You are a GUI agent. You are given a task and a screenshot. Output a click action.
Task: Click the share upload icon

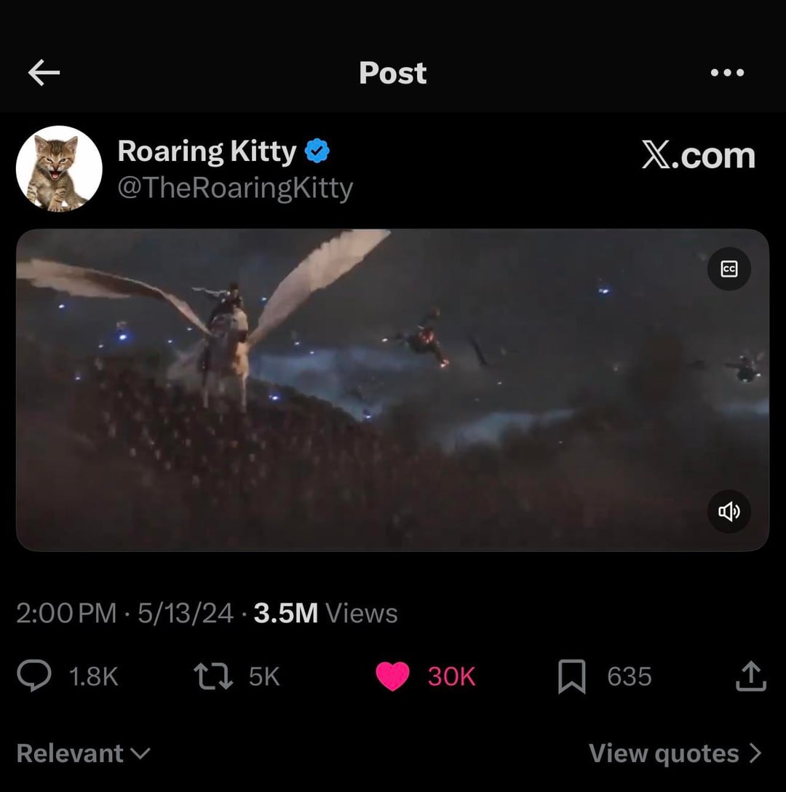tap(751, 676)
